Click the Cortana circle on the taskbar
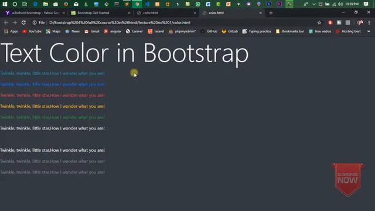Image resolution: width=375 pixels, height=211 pixels. coord(15,4)
